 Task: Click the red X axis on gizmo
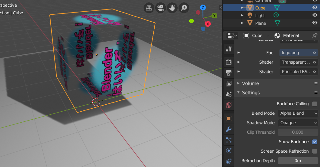(x=208, y=24)
